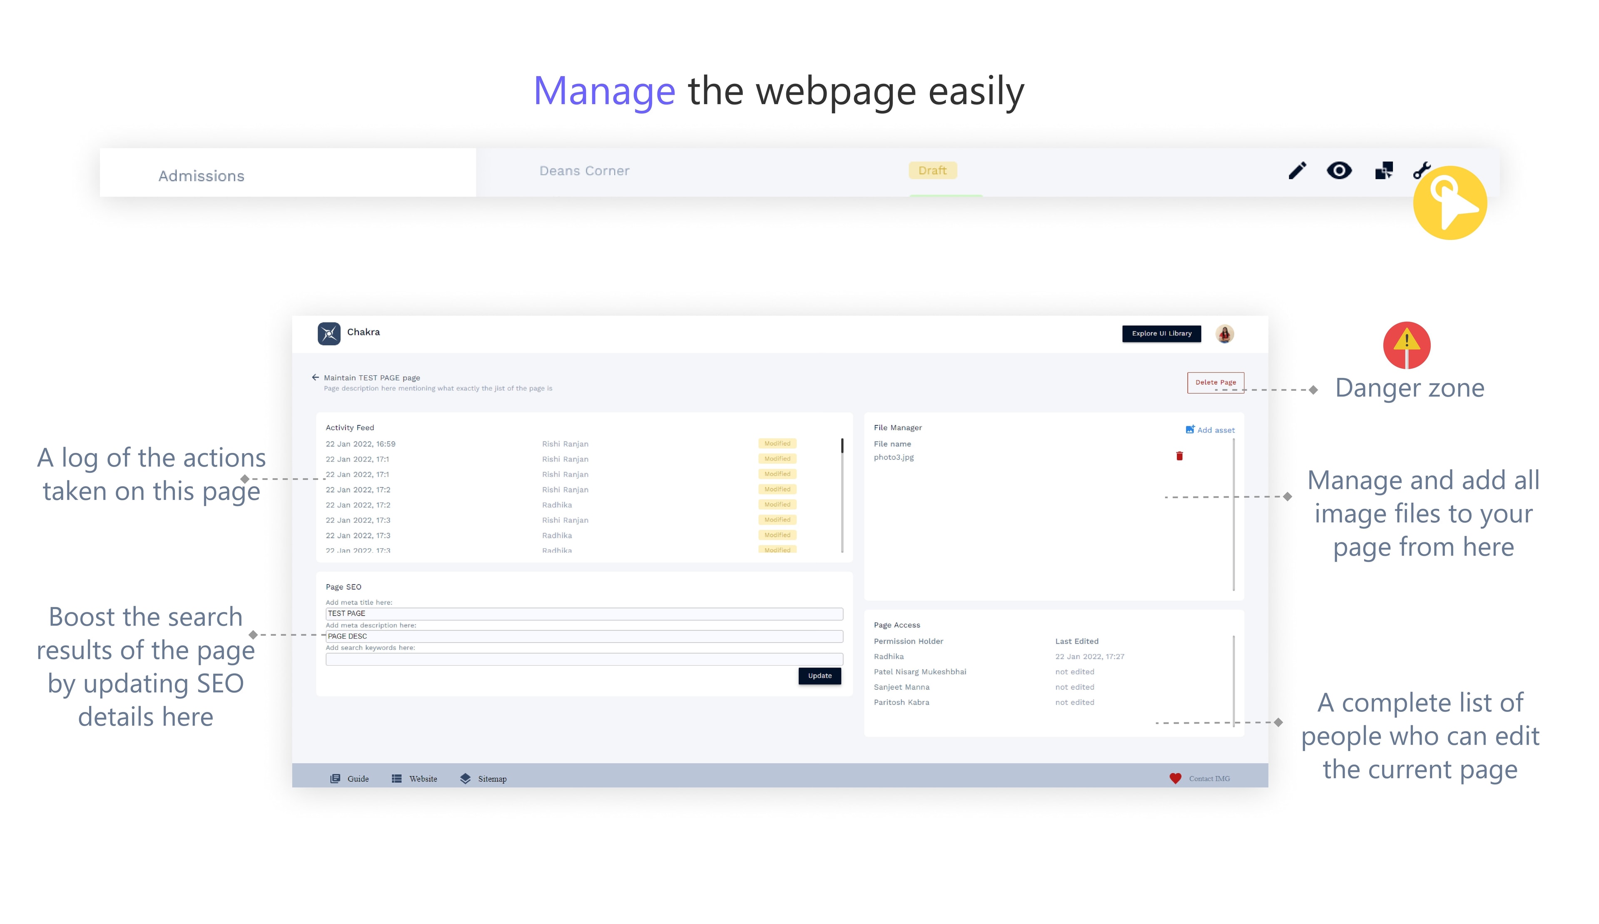
Task: Click the pencil edit icon
Action: 1296,170
